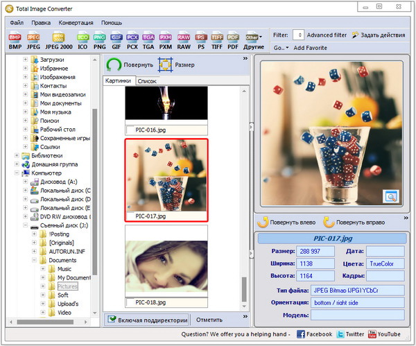
Task: Open the Другие formats dropdown
Action: (254, 39)
